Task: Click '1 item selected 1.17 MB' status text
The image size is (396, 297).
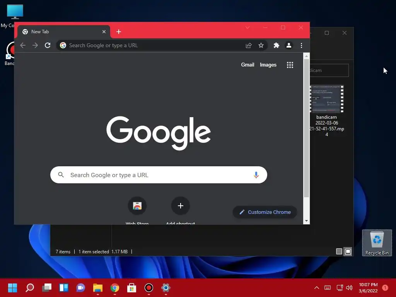Action: pos(103,252)
